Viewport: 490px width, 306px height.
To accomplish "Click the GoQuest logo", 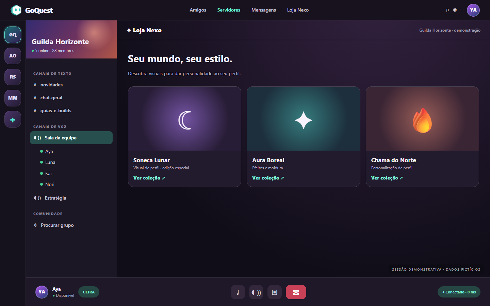I will click(32, 10).
